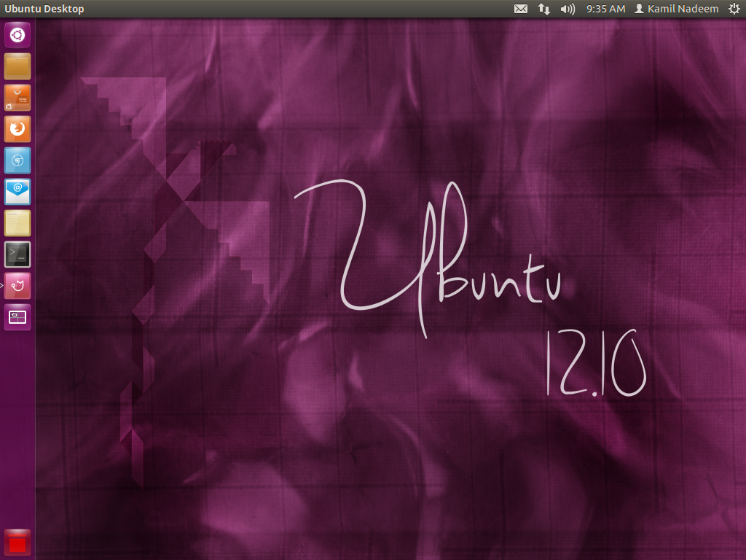Launch Ubuntu Software Center from launcher

17,98
